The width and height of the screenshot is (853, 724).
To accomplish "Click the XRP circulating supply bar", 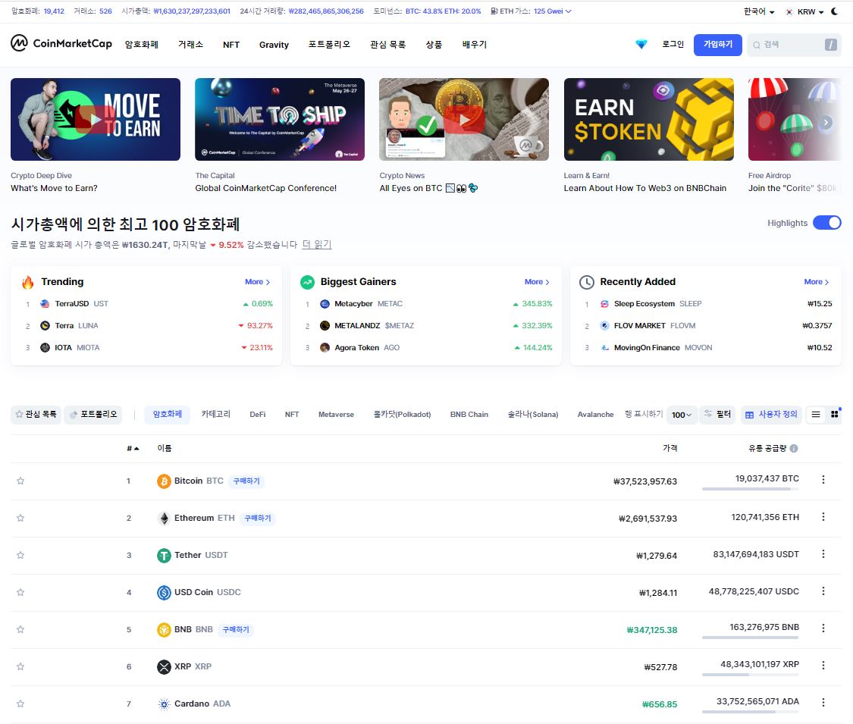I will [x=750, y=675].
